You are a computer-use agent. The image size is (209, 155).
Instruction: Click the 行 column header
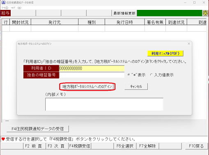tap(6, 22)
